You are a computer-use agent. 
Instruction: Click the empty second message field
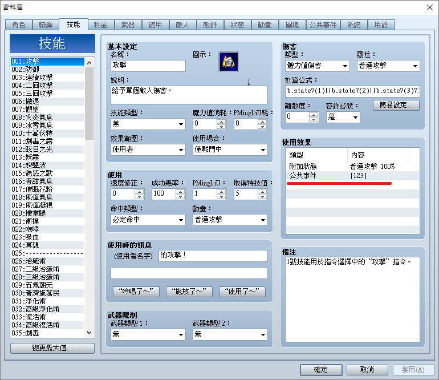point(189,273)
